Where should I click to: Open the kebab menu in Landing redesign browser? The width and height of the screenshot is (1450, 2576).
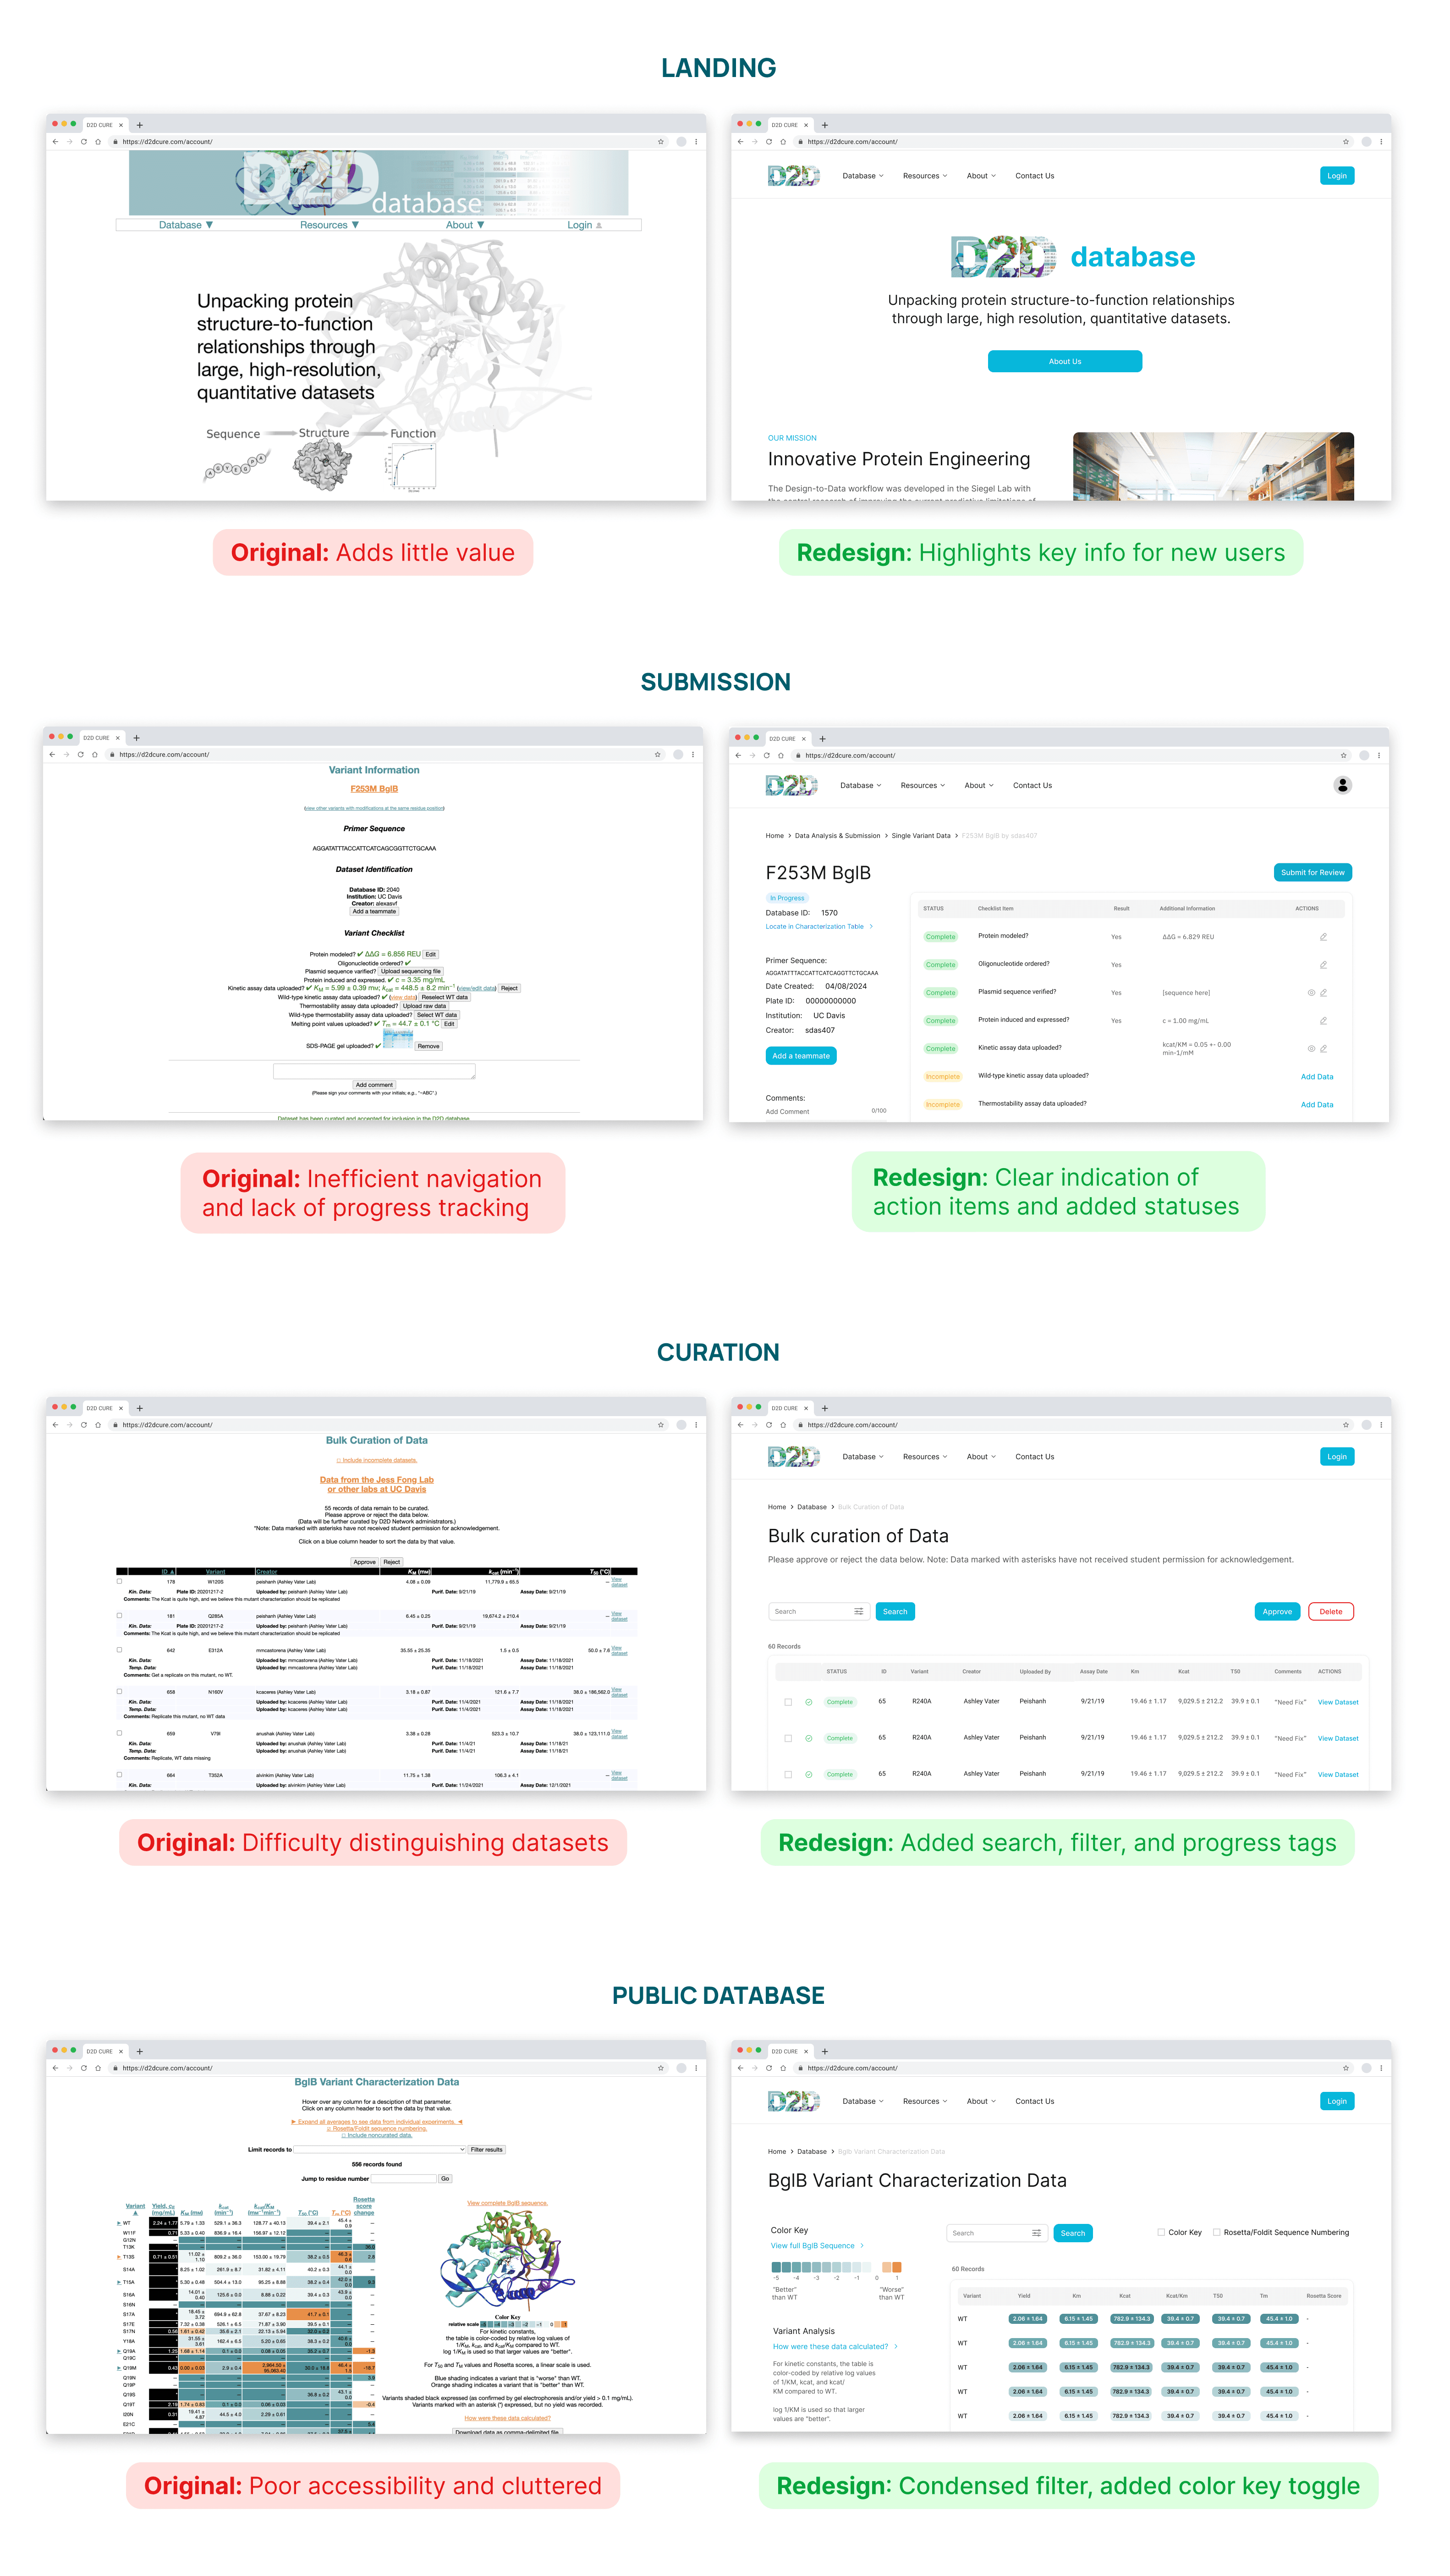[1381, 142]
